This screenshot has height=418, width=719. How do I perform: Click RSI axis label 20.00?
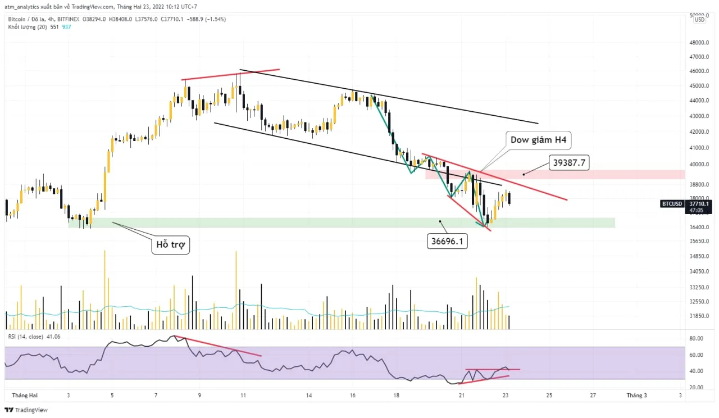pos(697,388)
